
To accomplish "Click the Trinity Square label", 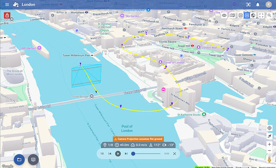I will point(168,42).
